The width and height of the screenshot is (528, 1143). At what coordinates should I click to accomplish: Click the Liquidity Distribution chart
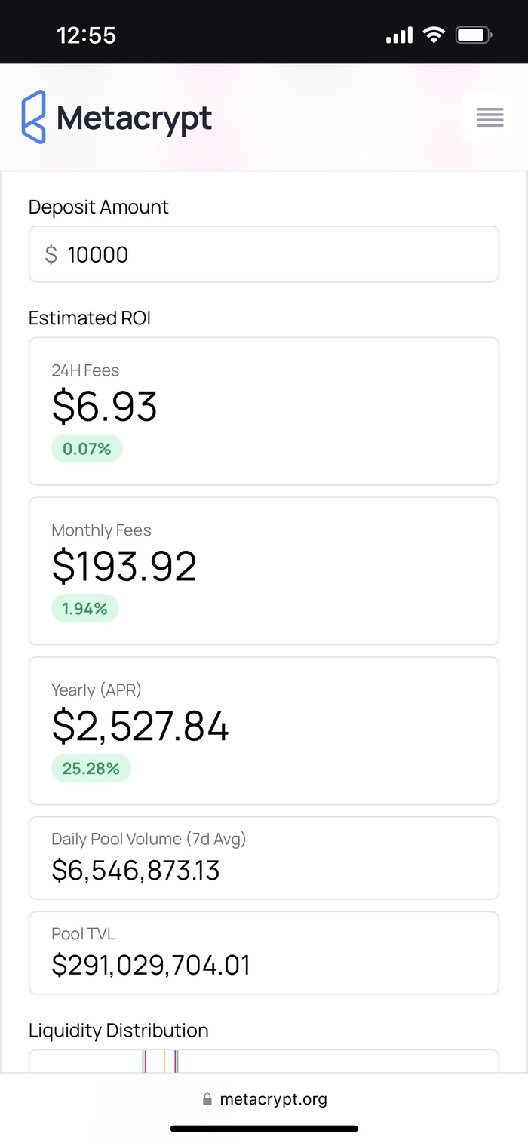tap(264, 1061)
